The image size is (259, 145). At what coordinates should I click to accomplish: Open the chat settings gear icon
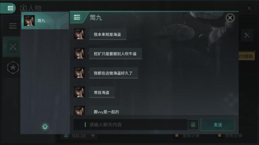click(x=45, y=127)
